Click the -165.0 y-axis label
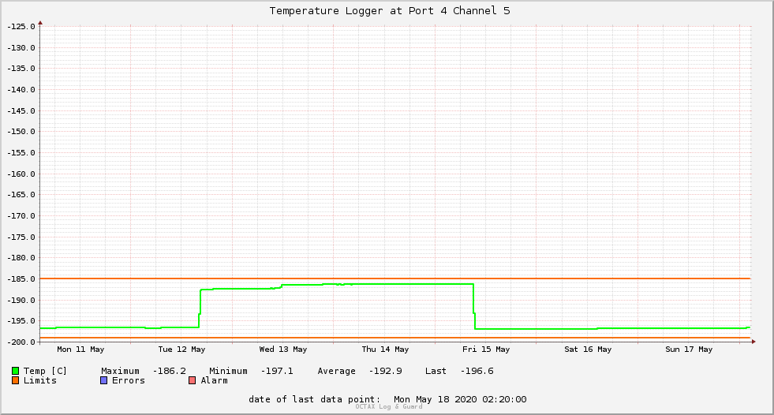 21,195
